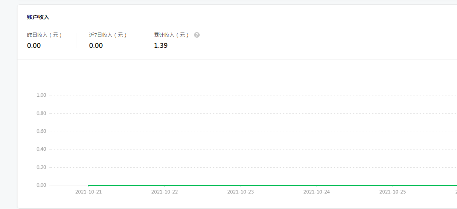Image resolution: width=457 pixels, height=209 pixels.
Task: Click the 1.39 cumulative income value
Action: coord(161,46)
